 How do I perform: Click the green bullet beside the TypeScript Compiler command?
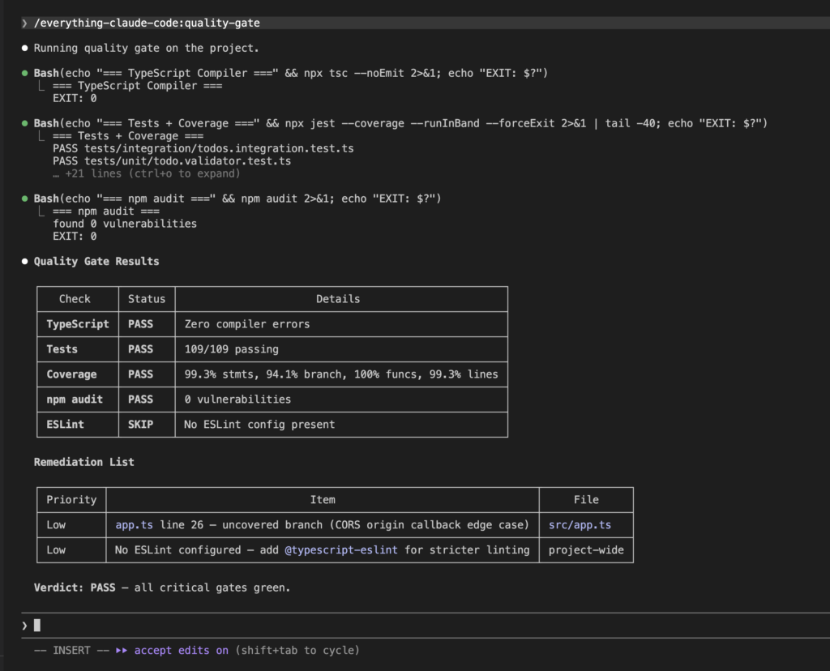(x=25, y=74)
